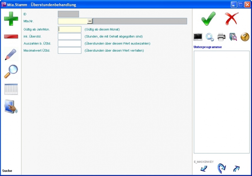The width and height of the screenshot is (252, 176).
Task: Cancel with the red X icon
Action: point(232,19)
